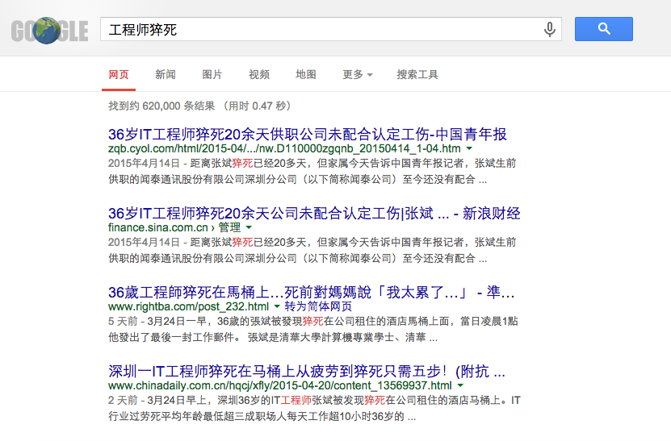Screen dimensions: 671x441
Task: Click 转为简体网页 link
Action: 318,307
